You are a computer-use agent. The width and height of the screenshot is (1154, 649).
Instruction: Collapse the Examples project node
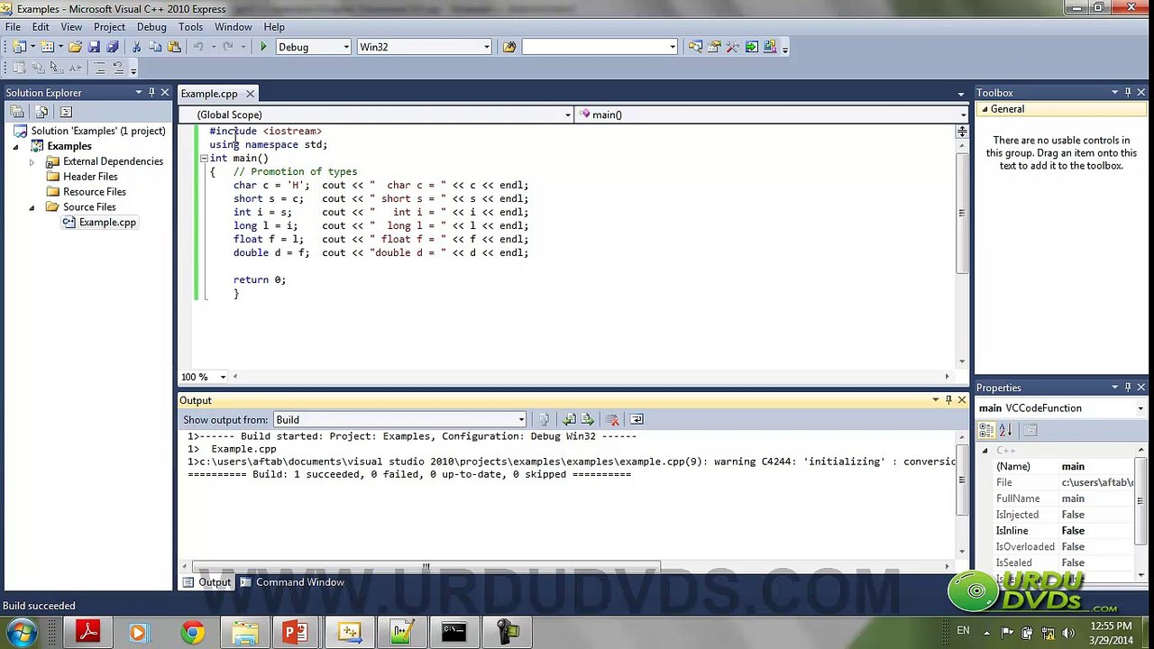pos(17,146)
